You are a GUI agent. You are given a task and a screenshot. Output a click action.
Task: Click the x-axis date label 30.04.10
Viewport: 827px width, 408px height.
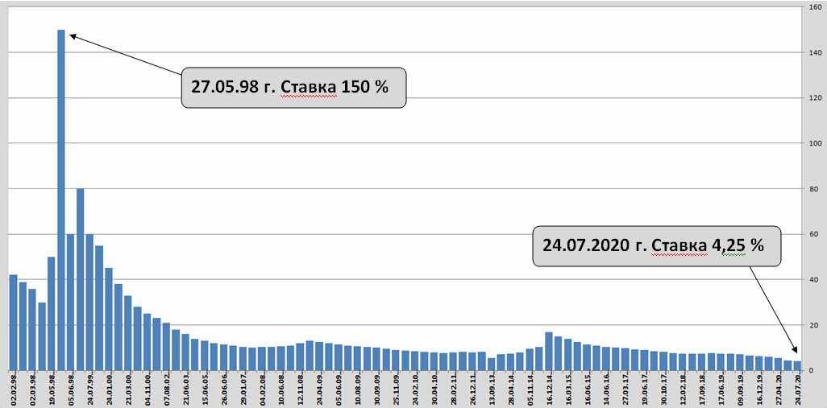point(434,389)
